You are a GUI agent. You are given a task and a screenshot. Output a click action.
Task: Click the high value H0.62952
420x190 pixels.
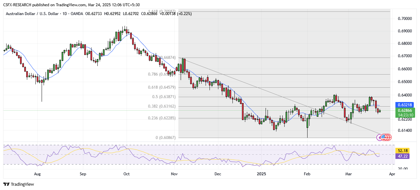coord(113,14)
